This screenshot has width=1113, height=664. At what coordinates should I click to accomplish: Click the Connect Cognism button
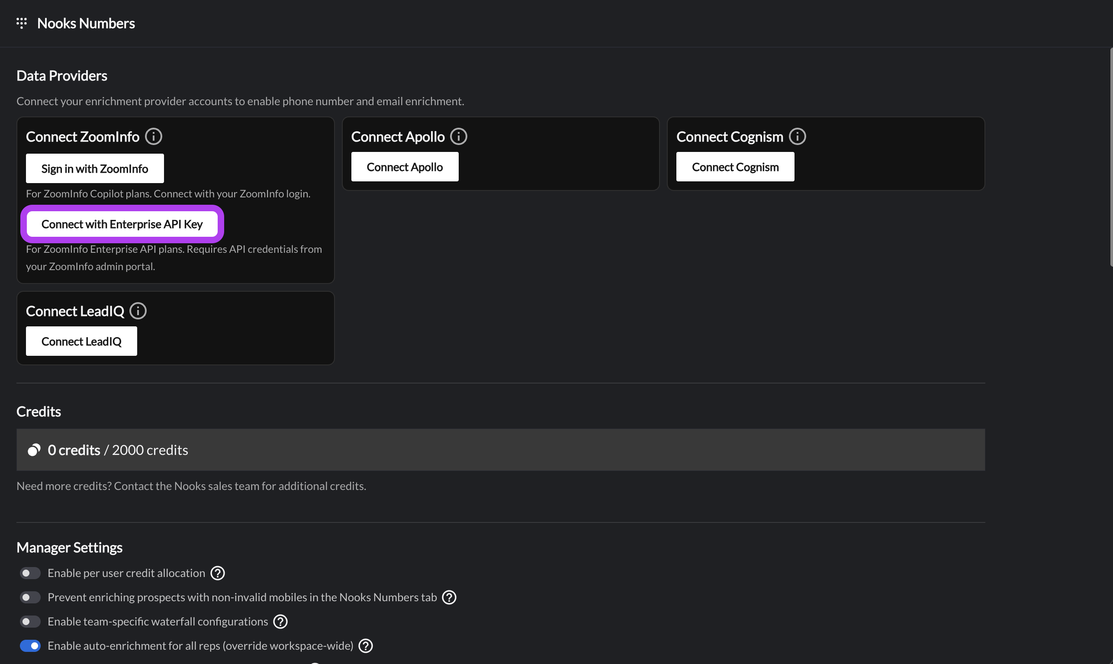(x=735, y=167)
